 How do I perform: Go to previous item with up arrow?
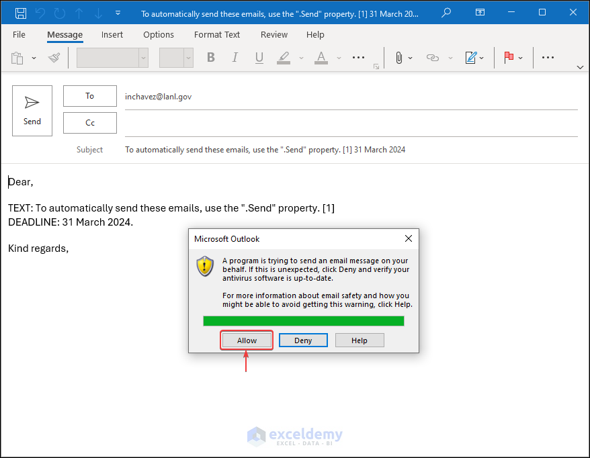click(x=79, y=13)
